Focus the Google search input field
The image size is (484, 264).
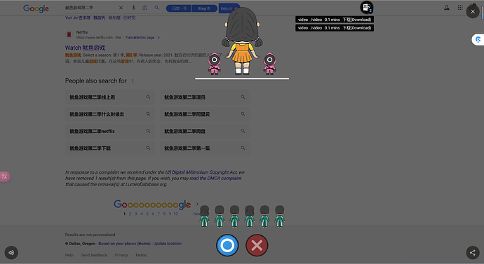point(90,8)
